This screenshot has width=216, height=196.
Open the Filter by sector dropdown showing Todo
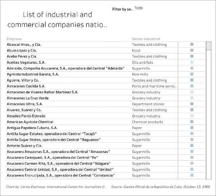point(138,8)
